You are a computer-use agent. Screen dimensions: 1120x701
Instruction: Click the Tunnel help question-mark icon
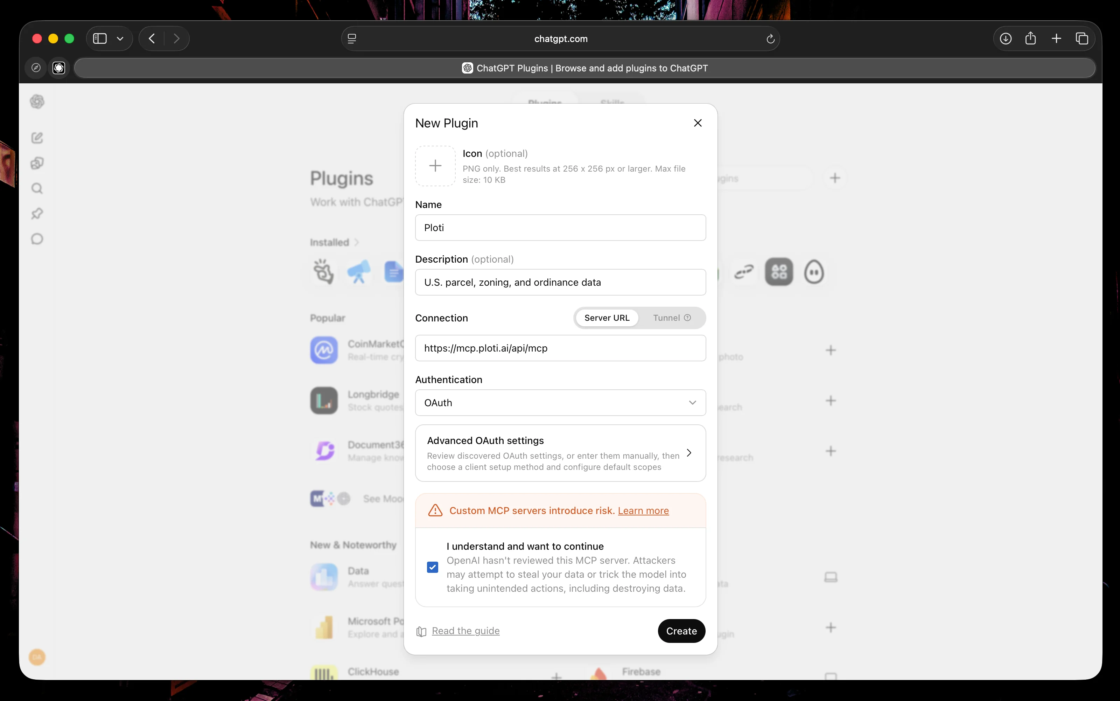(687, 318)
